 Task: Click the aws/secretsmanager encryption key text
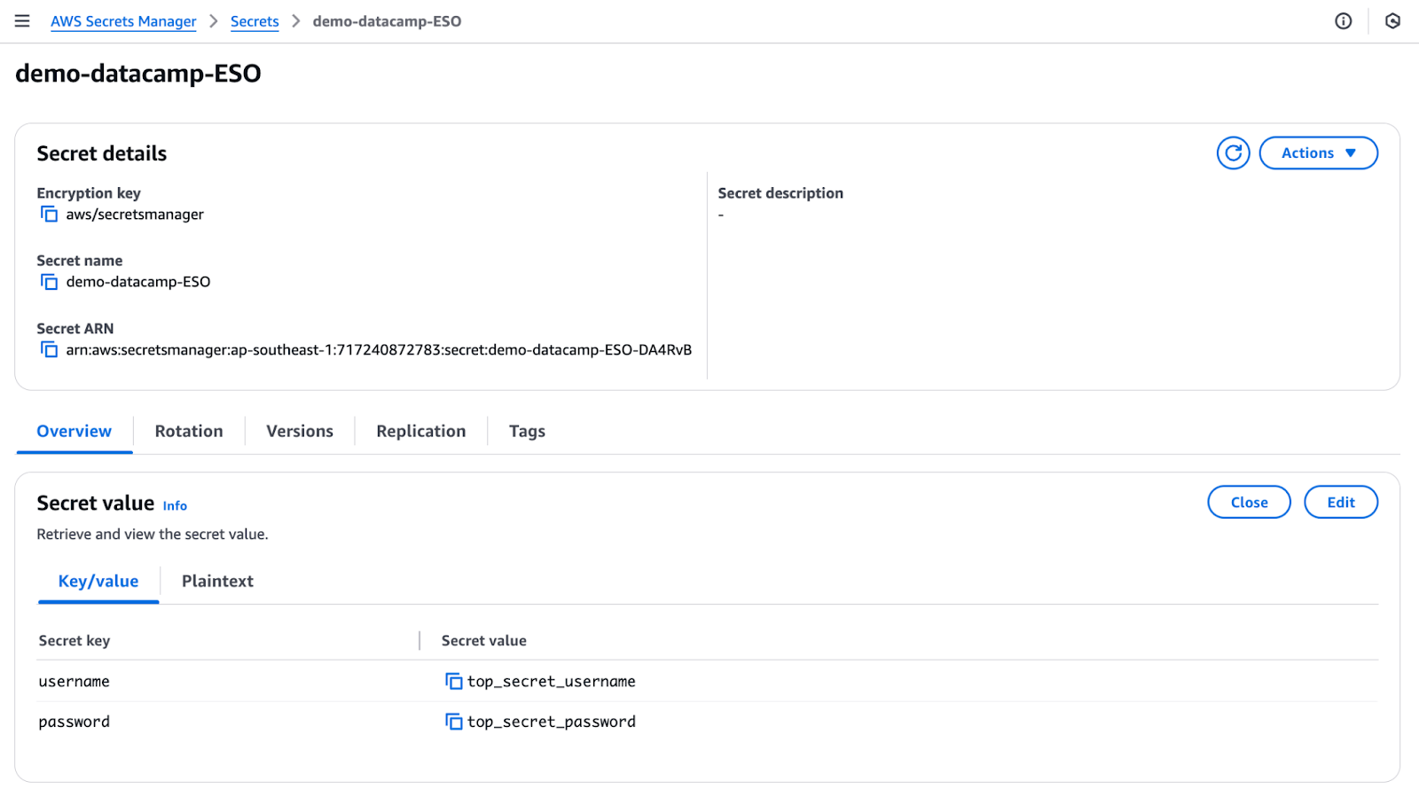tap(135, 215)
